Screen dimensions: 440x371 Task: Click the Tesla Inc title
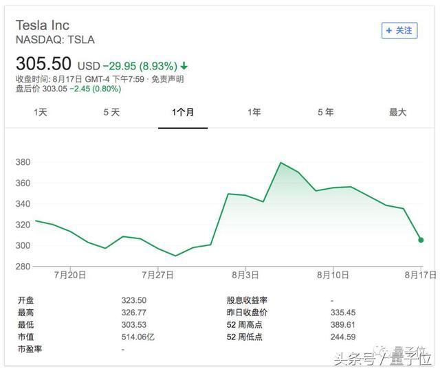tap(43, 25)
